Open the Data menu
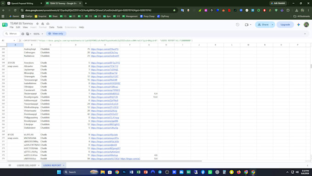 [x=51, y=27]
